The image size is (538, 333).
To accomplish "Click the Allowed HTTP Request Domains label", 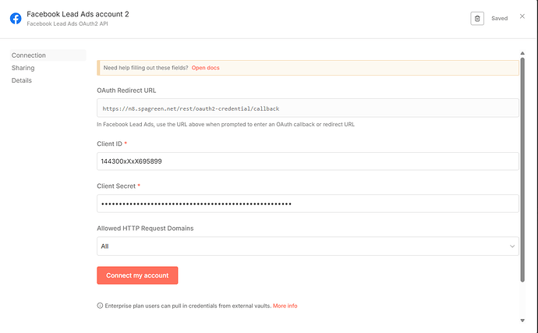I will pyautogui.click(x=145, y=228).
